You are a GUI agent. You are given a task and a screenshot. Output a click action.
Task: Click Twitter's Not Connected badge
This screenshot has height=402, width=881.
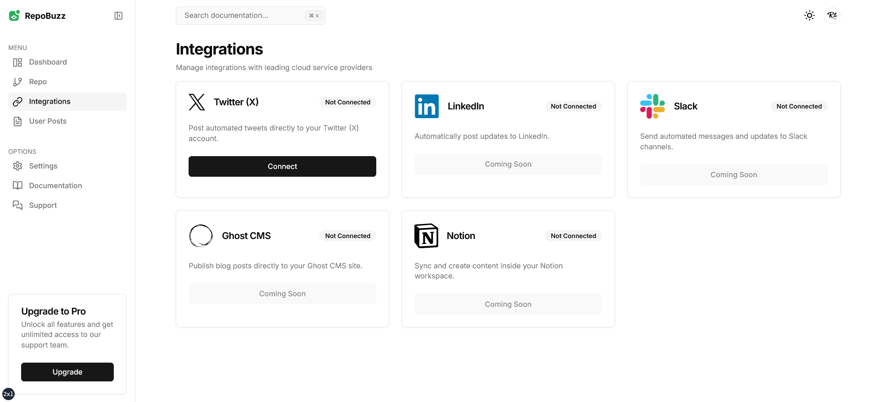(x=348, y=102)
